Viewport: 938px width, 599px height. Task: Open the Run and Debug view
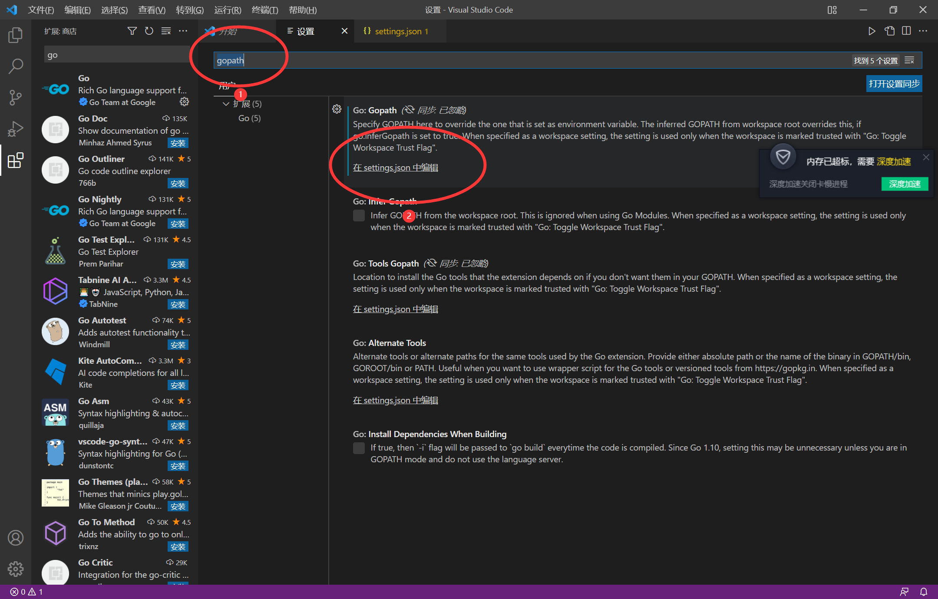(x=16, y=129)
